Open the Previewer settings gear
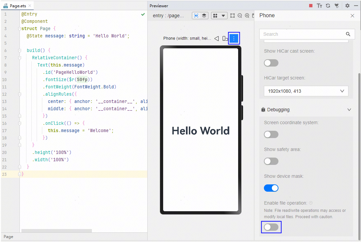The width and height of the screenshot is (361, 242). pos(347,6)
